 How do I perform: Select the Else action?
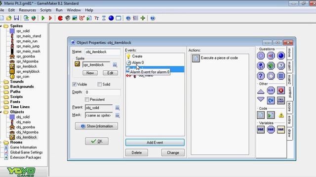click(x=271, y=90)
